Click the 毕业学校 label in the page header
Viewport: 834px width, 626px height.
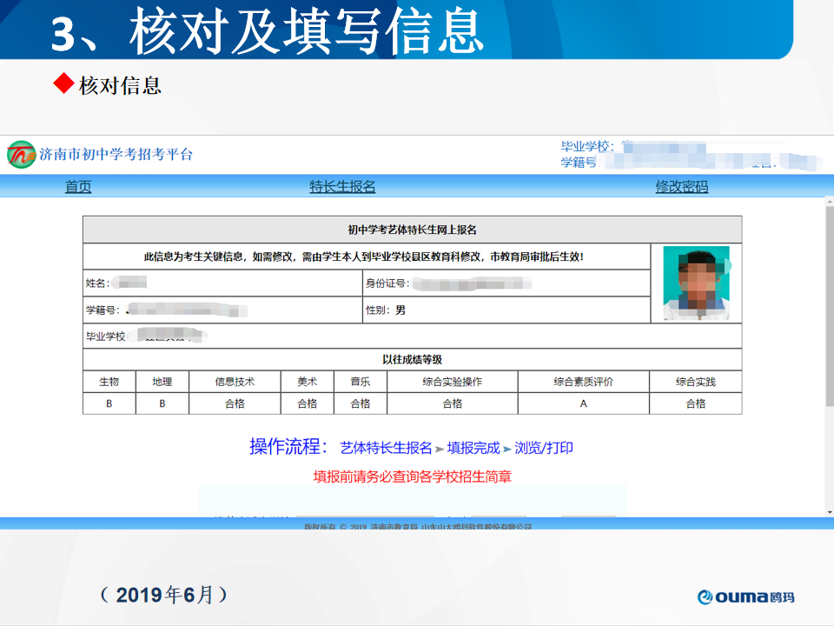click(x=587, y=146)
